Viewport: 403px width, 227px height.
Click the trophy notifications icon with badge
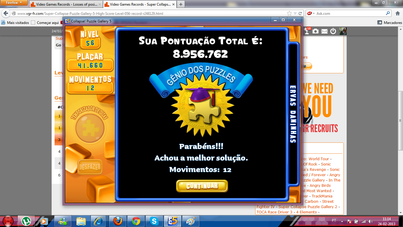click(x=307, y=31)
